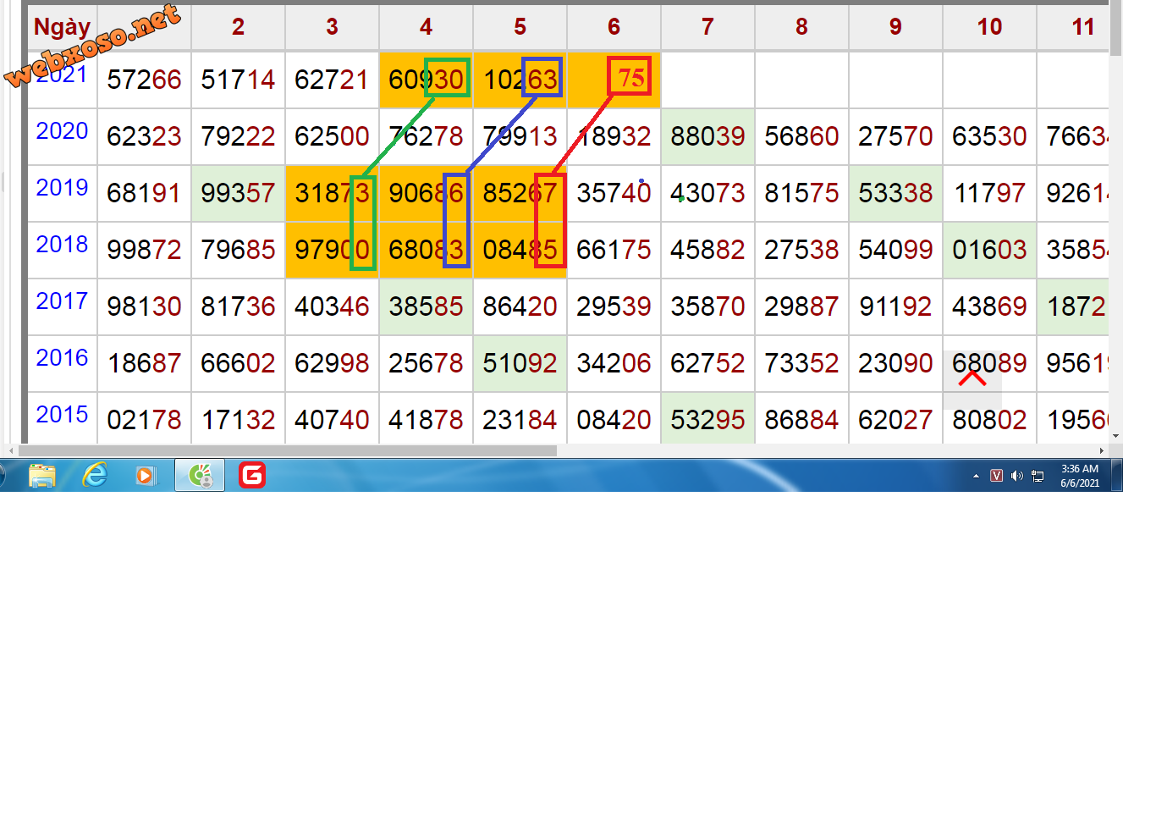The height and width of the screenshot is (822, 1156).
Task: Open the red Garena app icon
Action: click(252, 476)
